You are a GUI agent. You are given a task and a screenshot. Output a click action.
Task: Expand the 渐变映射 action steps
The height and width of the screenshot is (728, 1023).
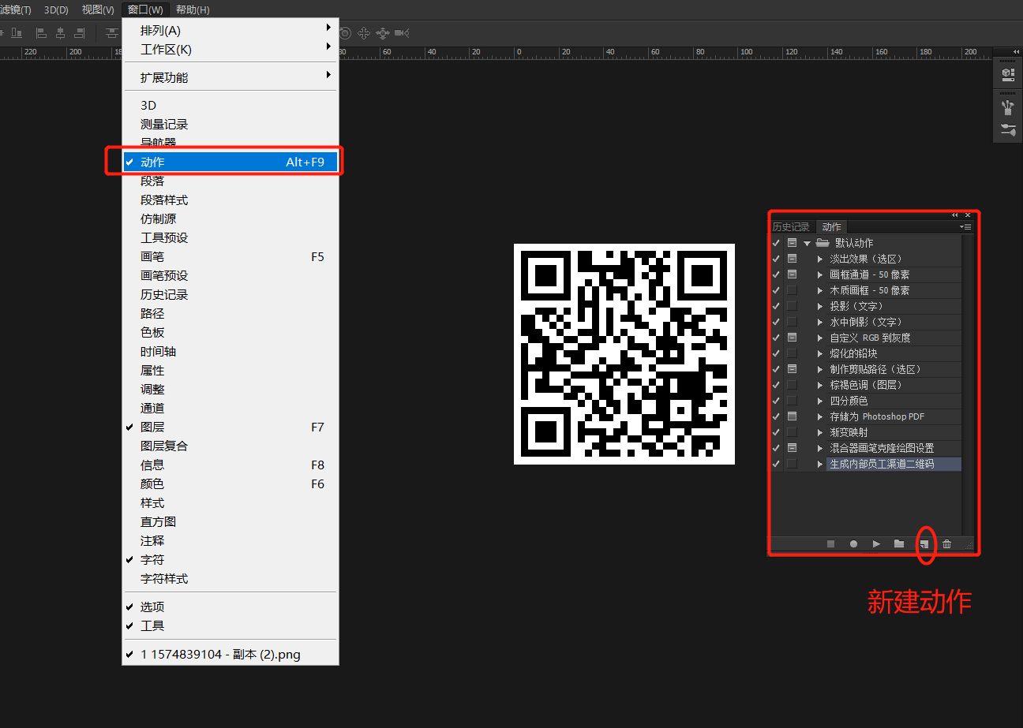pos(820,432)
